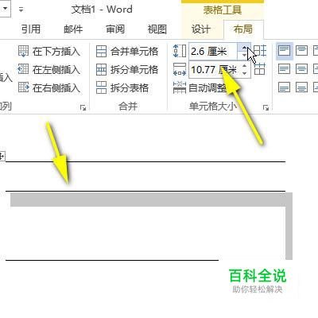Select align top center cell alignment
The image size is (318, 318).
tap(301, 51)
